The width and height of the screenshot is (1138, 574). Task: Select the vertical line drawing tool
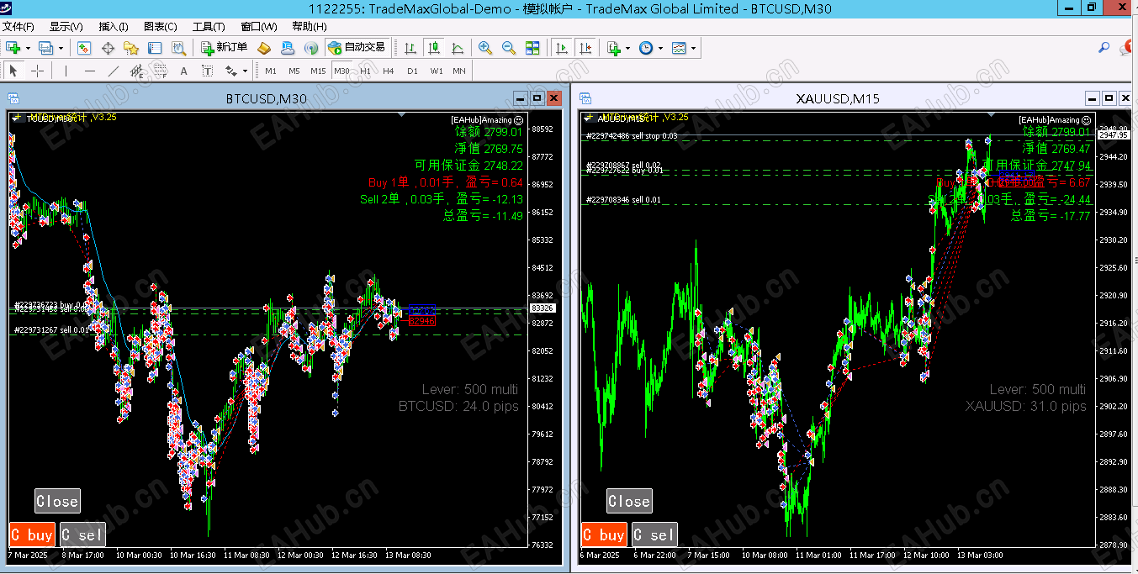click(x=66, y=71)
